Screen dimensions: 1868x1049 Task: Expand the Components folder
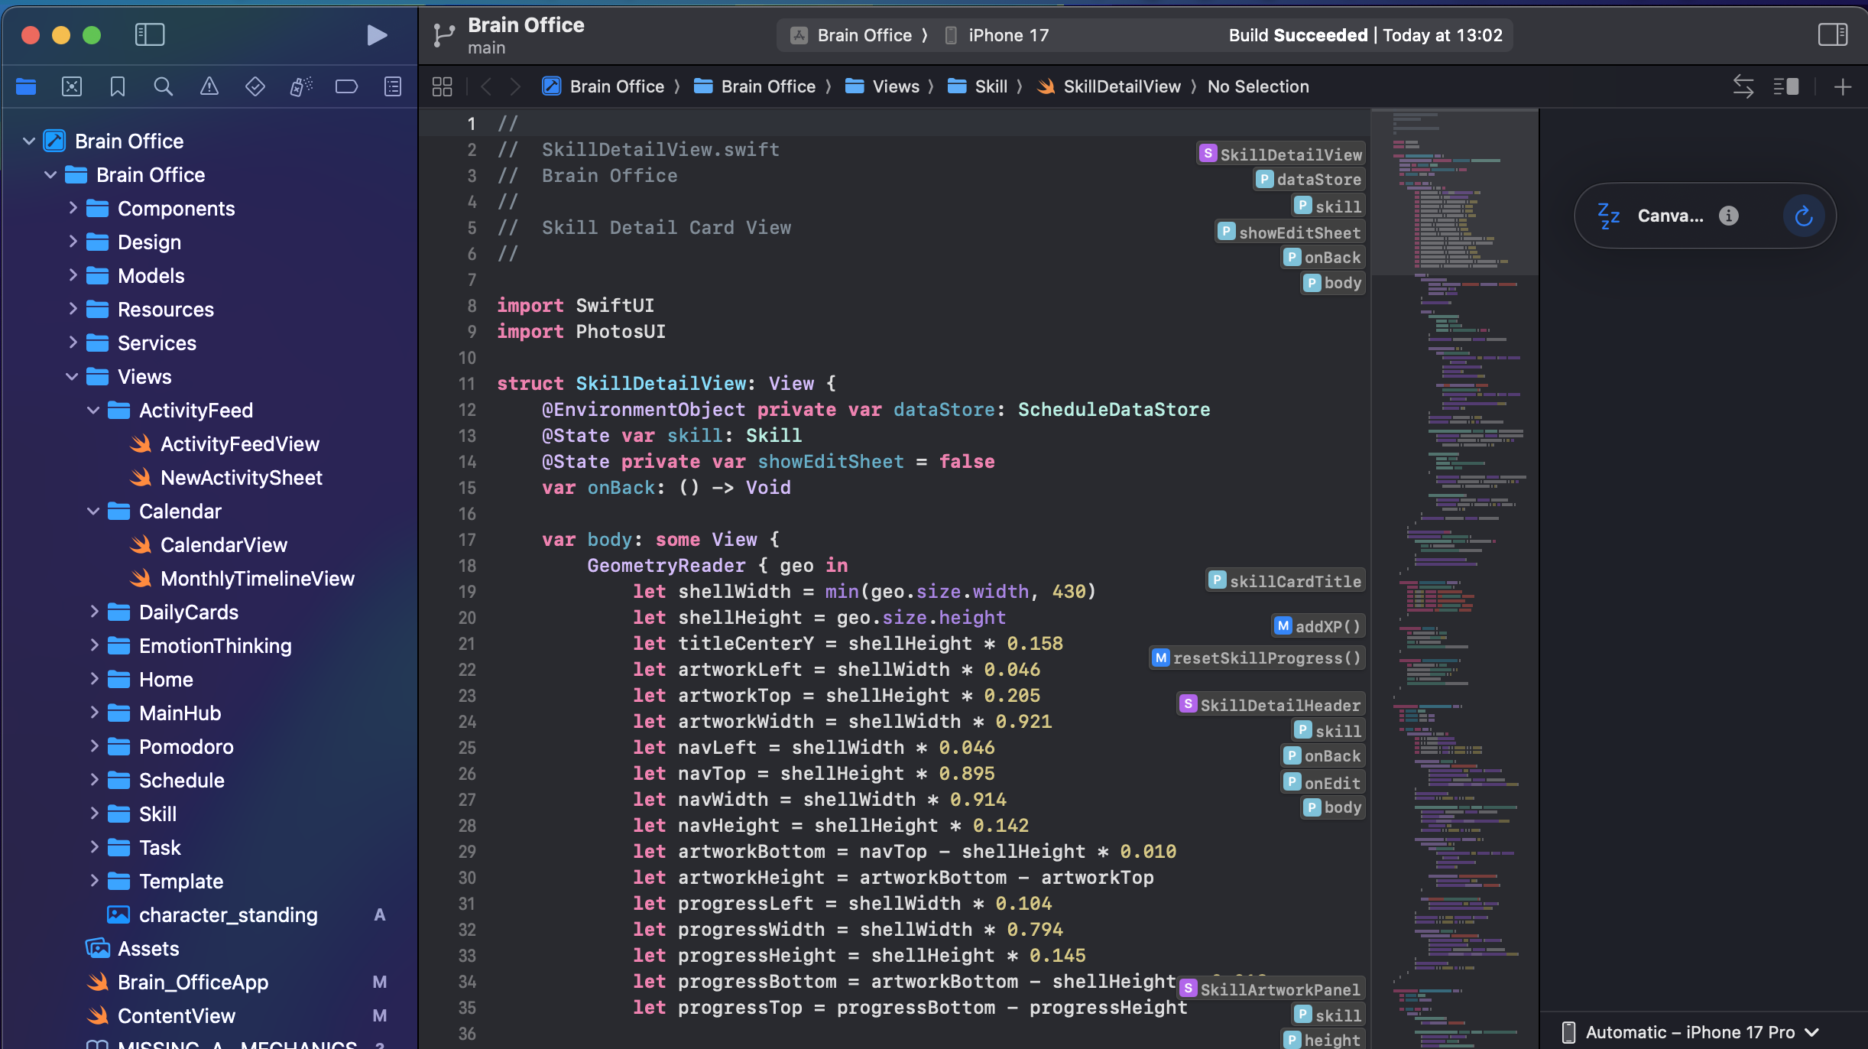tap(73, 208)
